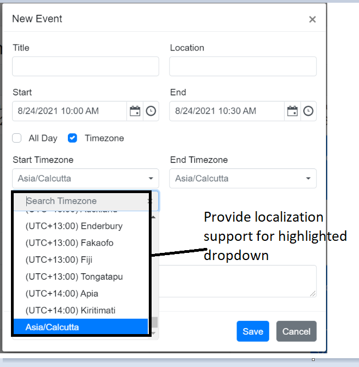Image resolution: width=359 pixels, height=367 pixels.
Task: Expand the End Timezone dropdown
Action: pyautogui.click(x=243, y=178)
